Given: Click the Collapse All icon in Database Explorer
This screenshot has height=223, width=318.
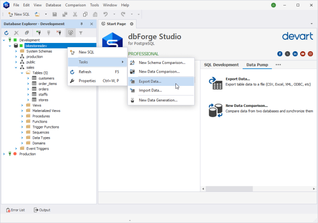Looking at the screenshot, I should tap(27, 32).
